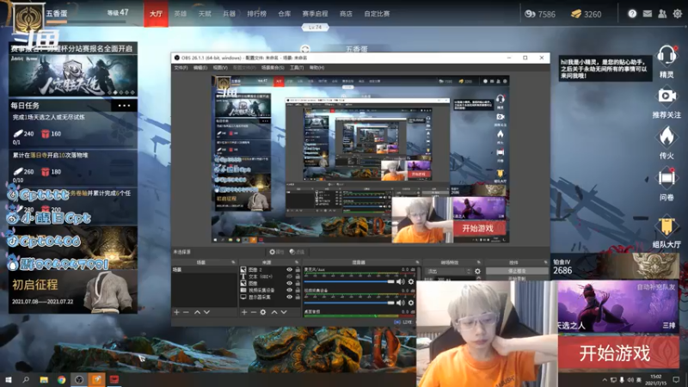The image size is (688, 387).
Task: Open the 传火 flame icon in game
Action: (666, 137)
